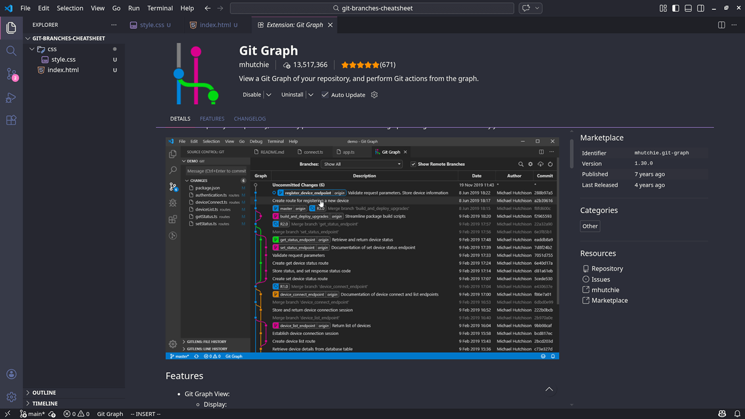Open the Extensions view icon
The height and width of the screenshot is (419, 745).
coord(12,120)
